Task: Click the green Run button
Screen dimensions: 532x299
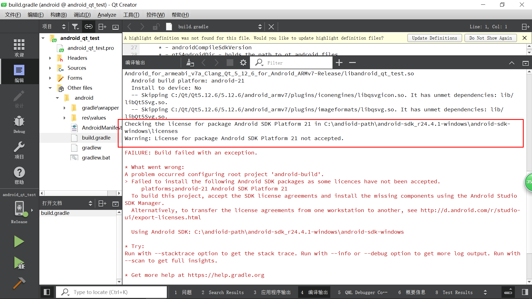Action: [x=19, y=241]
